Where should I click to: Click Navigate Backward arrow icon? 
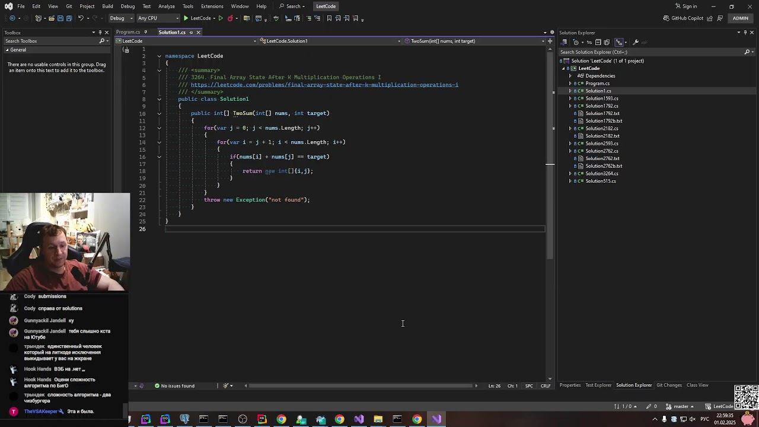[12, 18]
